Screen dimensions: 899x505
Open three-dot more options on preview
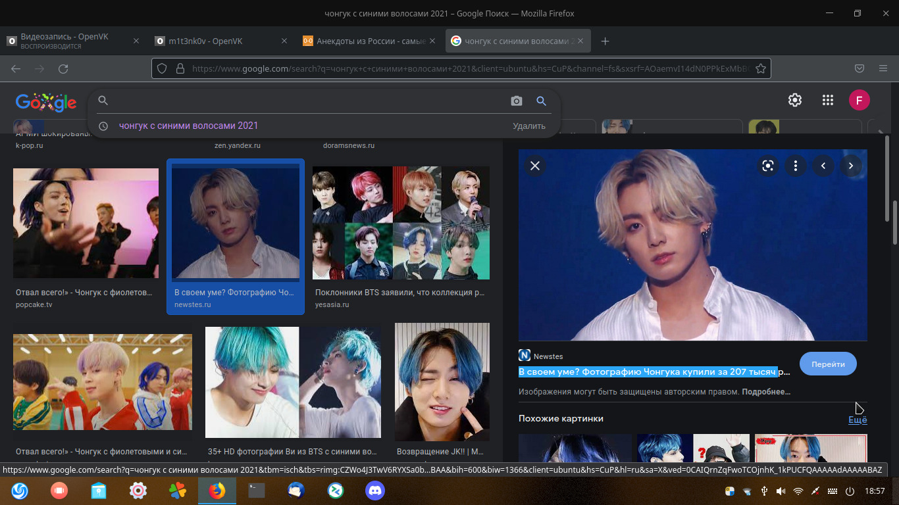pos(796,166)
